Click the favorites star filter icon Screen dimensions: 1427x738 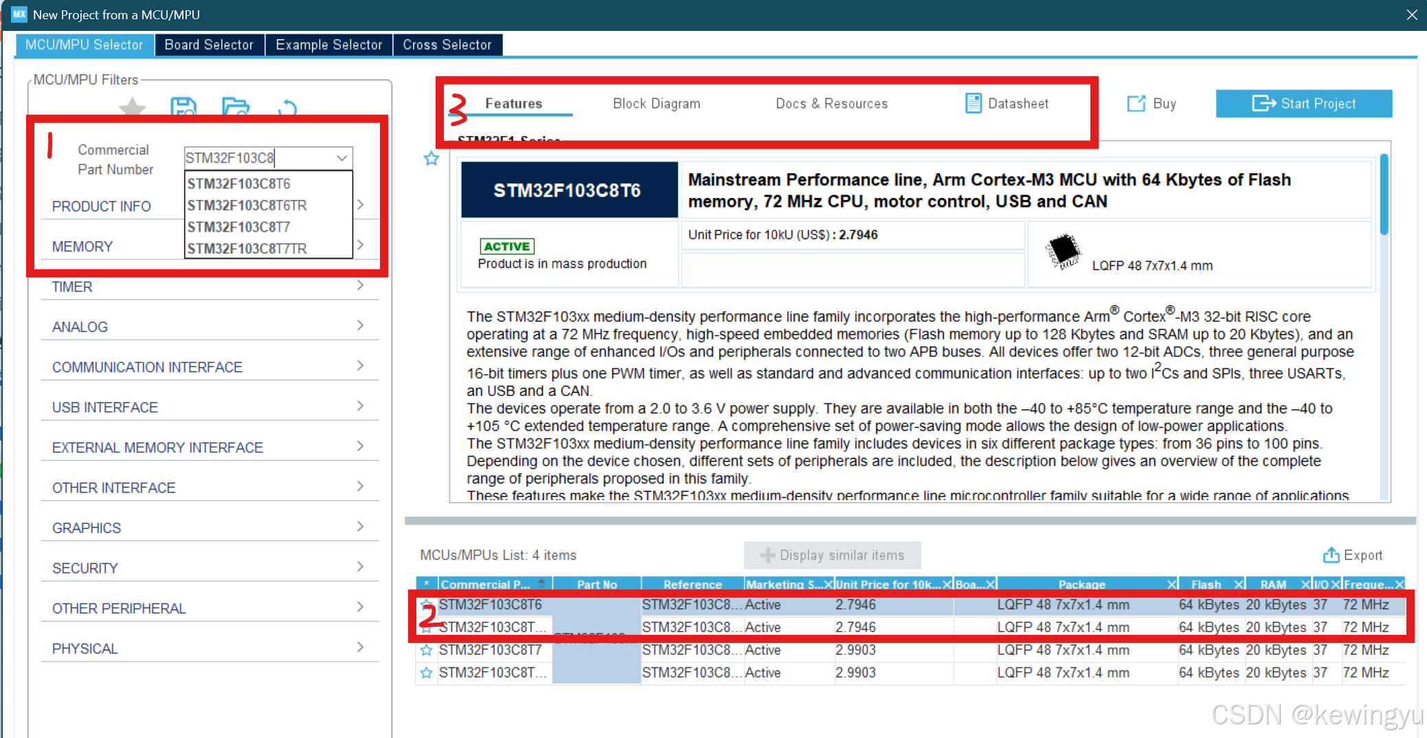[x=133, y=107]
